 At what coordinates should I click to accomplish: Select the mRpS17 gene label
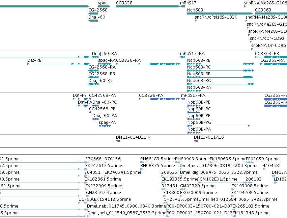click(188, 3)
